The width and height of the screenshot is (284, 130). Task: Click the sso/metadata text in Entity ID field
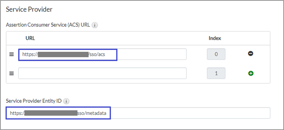click(x=94, y=114)
